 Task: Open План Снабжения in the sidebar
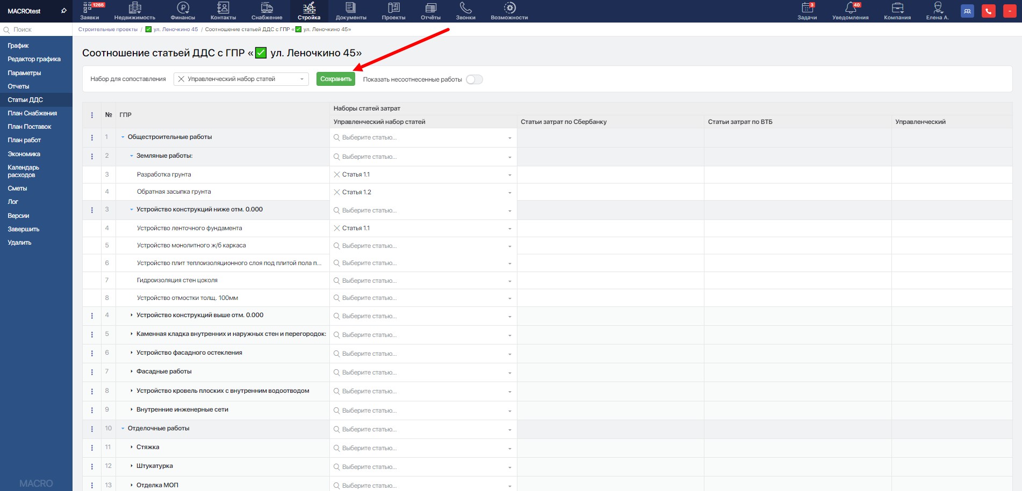(x=32, y=113)
